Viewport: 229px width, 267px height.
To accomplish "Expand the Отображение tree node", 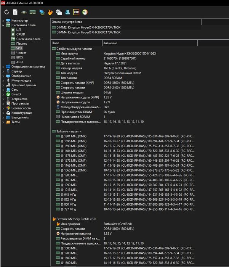I will pos(3,76).
